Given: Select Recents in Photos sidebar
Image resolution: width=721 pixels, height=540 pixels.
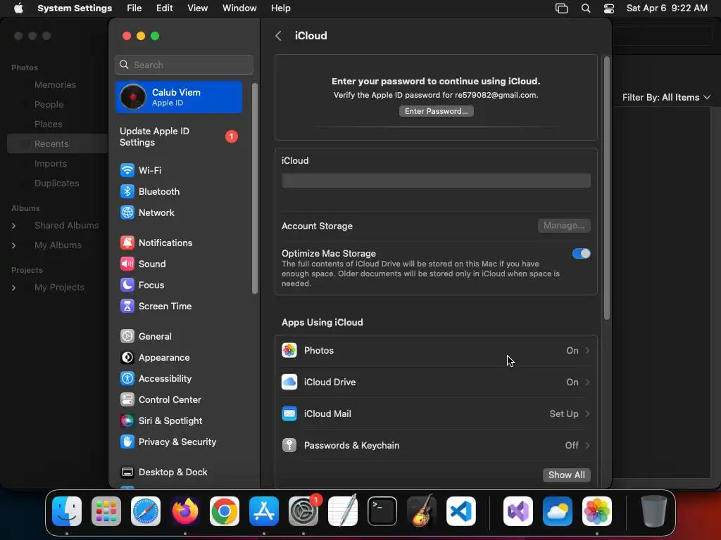Looking at the screenshot, I should pos(57,143).
